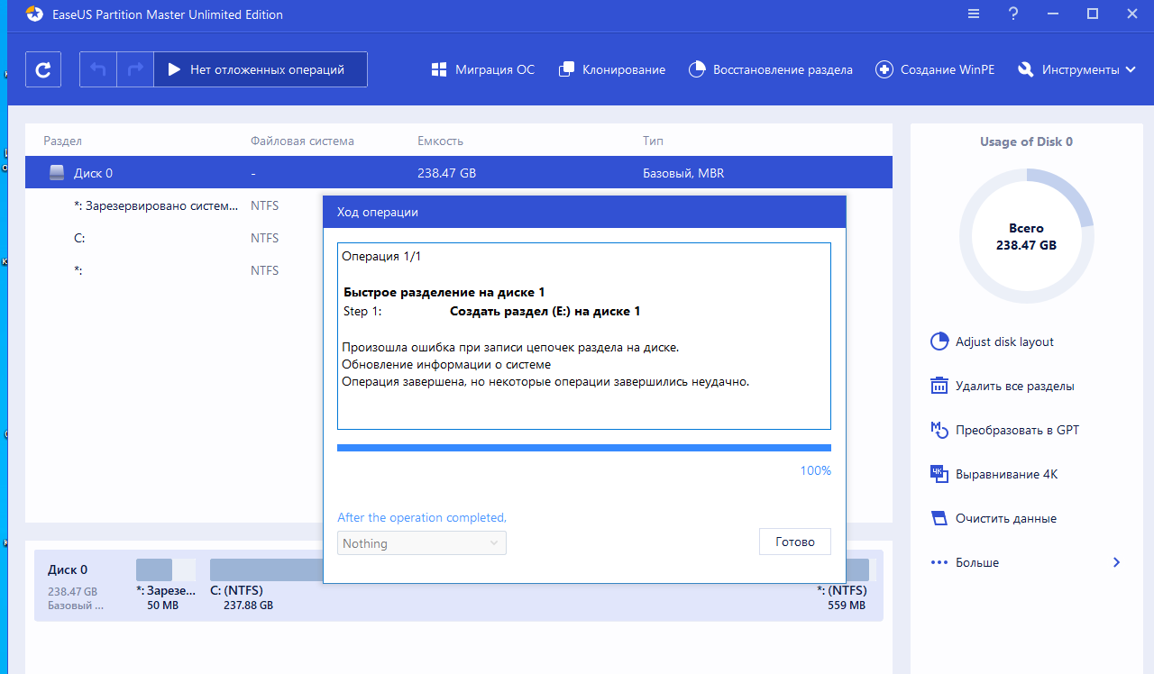1154x674 pixels.
Task: Click the 238.47 GB capacity cell
Action: (446, 173)
